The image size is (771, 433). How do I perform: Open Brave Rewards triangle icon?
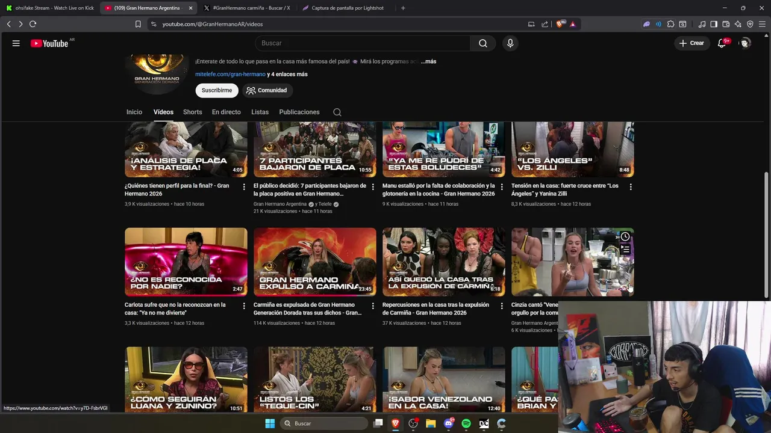point(572,24)
